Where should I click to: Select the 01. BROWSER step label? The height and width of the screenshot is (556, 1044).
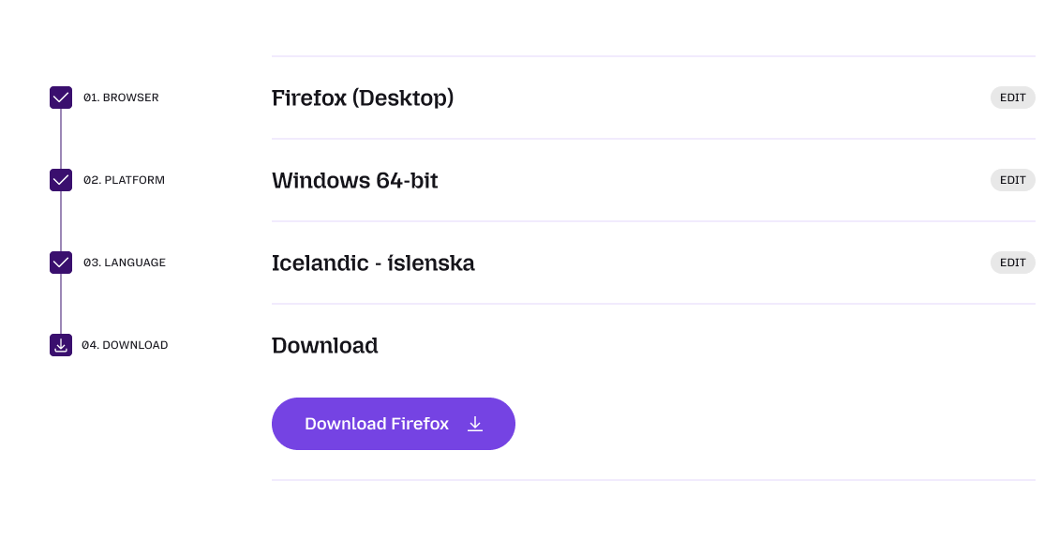click(x=121, y=98)
